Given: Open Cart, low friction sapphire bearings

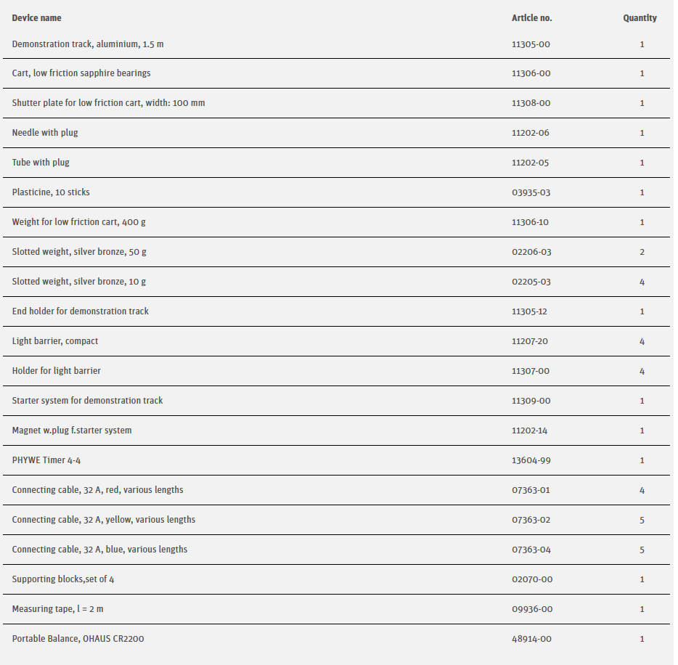Looking at the screenshot, I should [81, 73].
